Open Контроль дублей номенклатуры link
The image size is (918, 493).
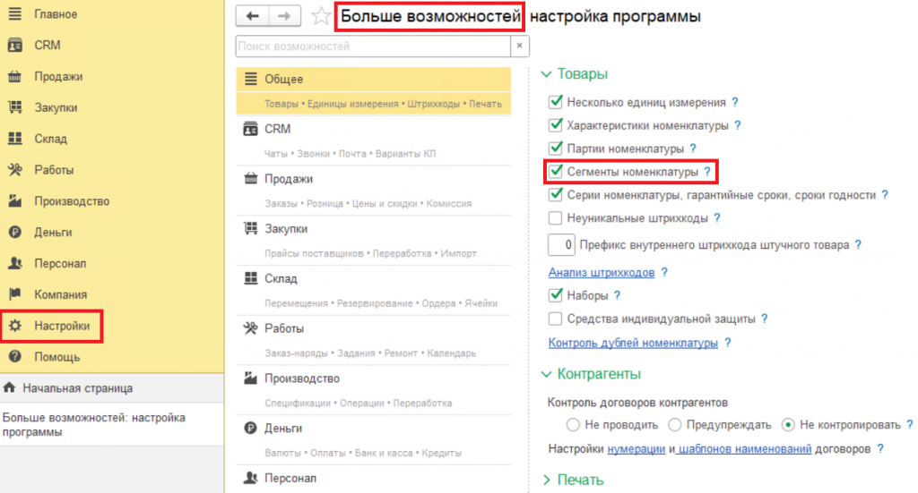click(x=633, y=343)
